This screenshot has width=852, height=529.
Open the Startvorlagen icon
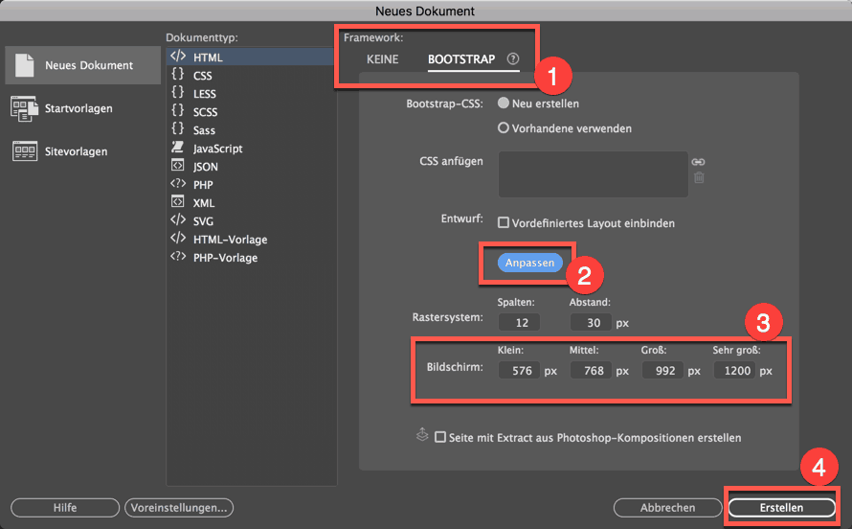(24, 108)
